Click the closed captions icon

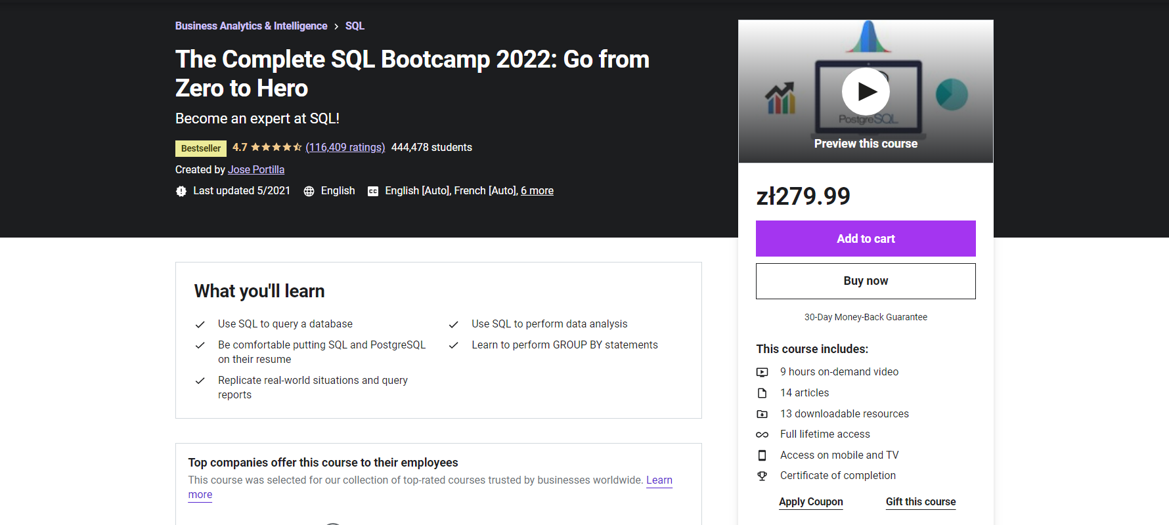373,191
